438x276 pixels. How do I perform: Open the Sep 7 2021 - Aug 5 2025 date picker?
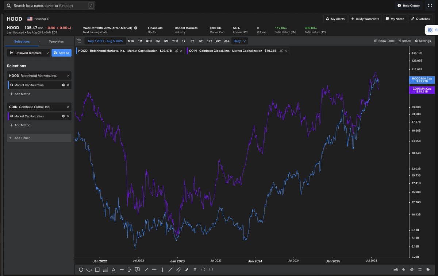[105, 41]
